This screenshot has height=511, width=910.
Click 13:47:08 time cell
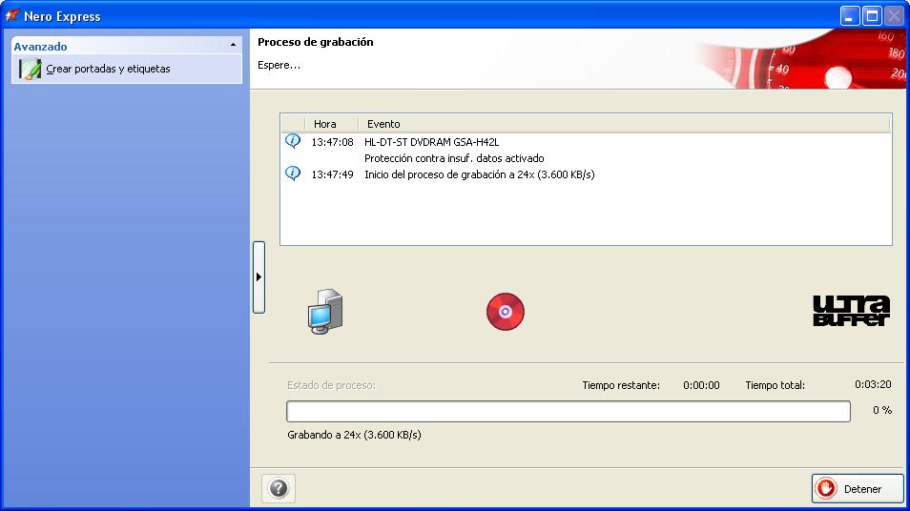(x=333, y=142)
